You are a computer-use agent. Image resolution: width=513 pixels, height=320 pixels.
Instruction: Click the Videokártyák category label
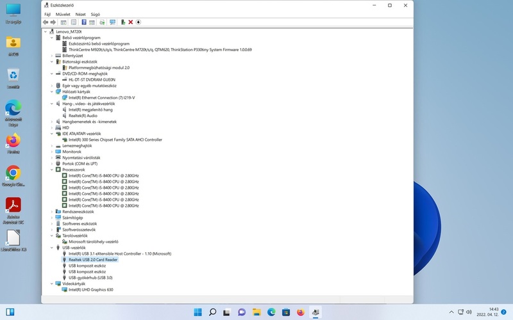(x=74, y=284)
